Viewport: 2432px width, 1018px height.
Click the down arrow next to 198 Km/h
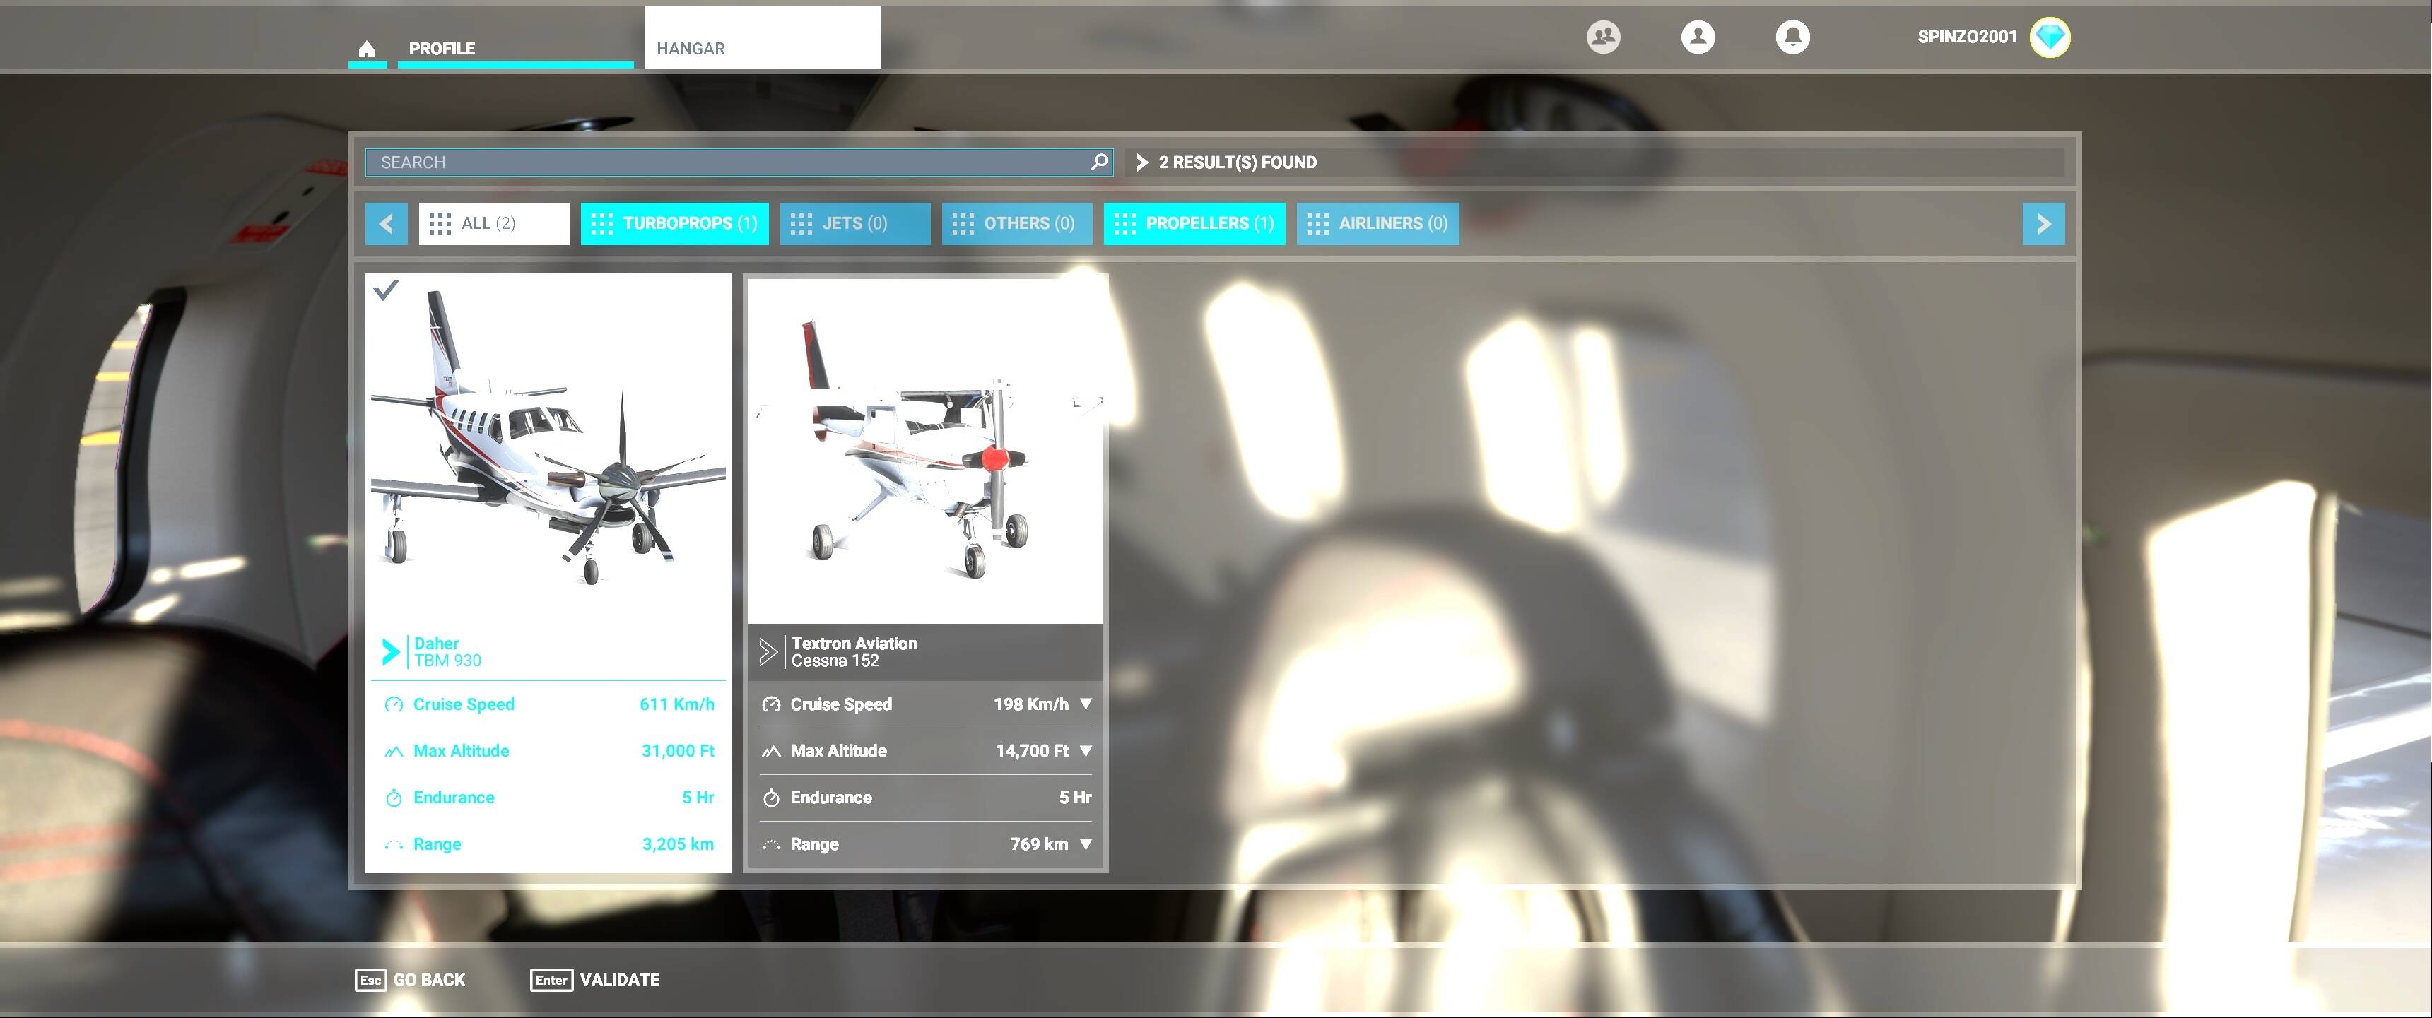(x=1086, y=704)
